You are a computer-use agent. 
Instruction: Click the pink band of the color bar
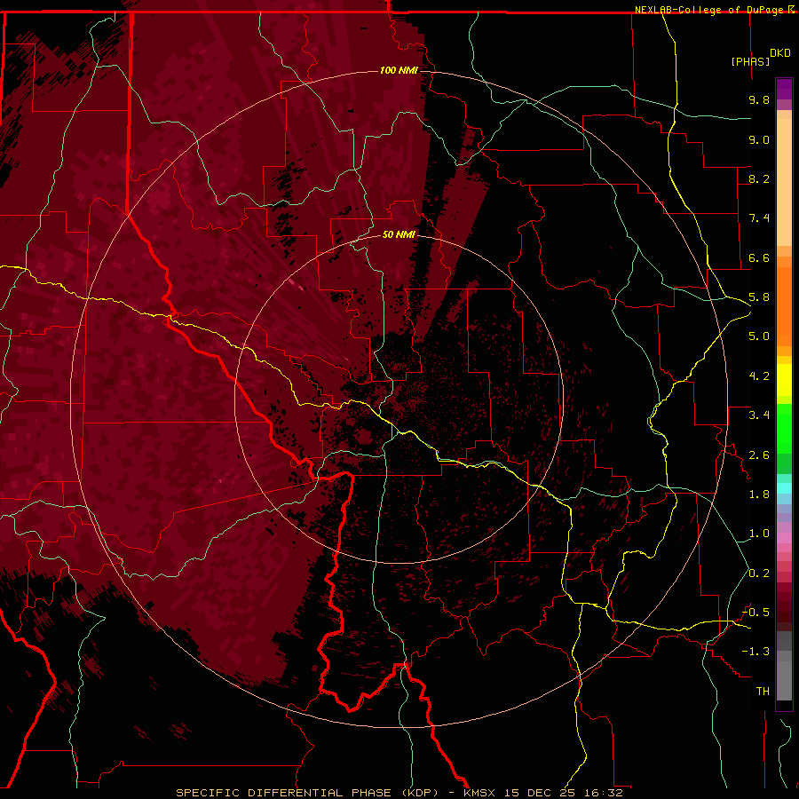784,538
